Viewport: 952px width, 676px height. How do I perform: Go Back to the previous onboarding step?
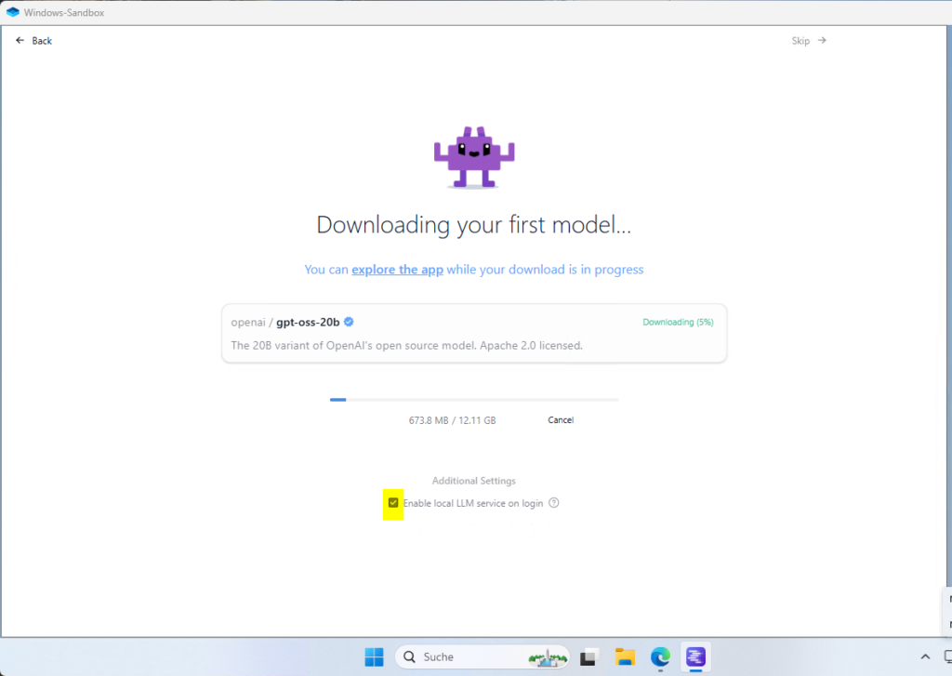(x=34, y=41)
